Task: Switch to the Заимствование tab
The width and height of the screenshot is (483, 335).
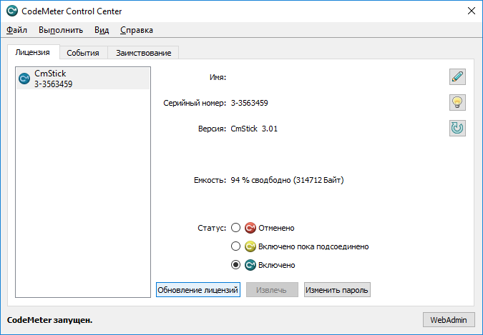Action: (143, 53)
